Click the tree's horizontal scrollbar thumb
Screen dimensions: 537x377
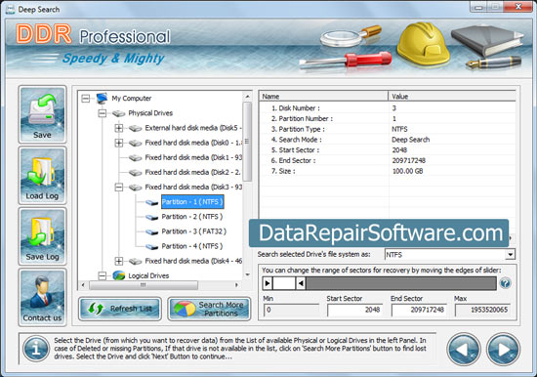click(x=144, y=285)
